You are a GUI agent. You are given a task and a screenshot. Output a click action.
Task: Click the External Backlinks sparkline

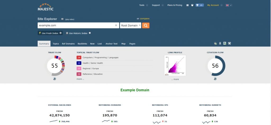[53, 121]
